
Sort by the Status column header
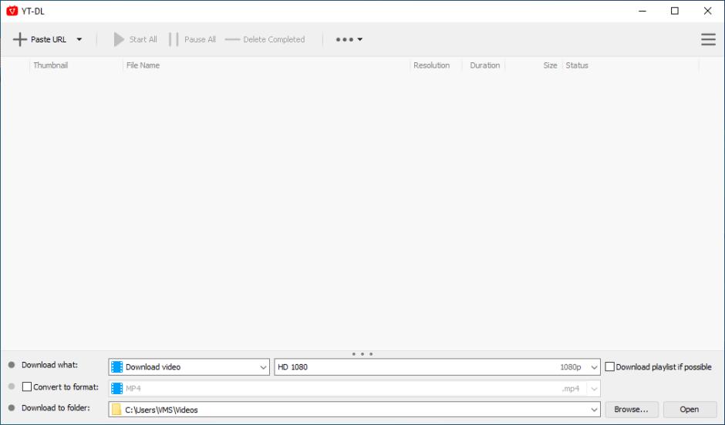tap(577, 65)
